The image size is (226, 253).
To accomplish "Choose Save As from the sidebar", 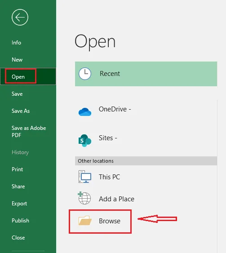I will click(21, 111).
